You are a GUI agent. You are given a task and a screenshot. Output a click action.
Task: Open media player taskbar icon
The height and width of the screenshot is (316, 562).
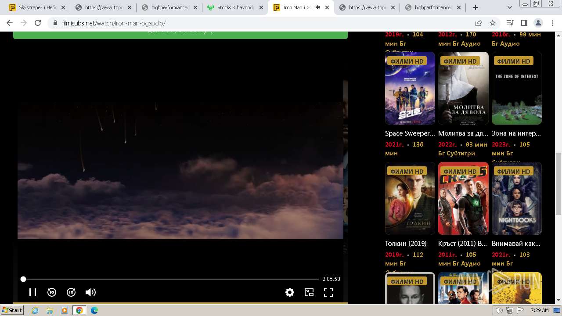click(65, 310)
